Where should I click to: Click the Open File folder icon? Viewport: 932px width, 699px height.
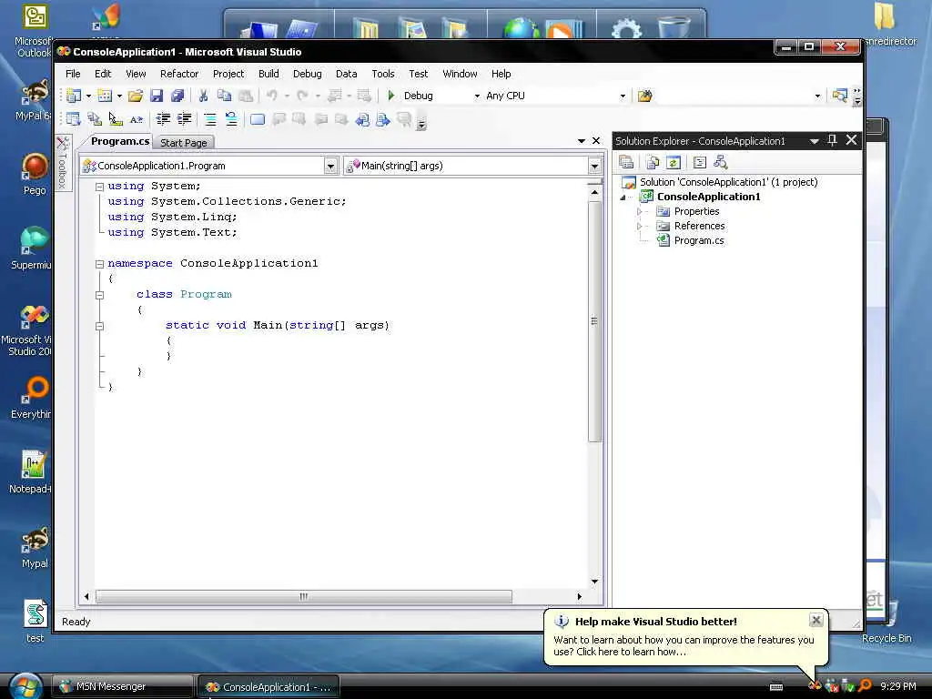pyautogui.click(x=136, y=96)
